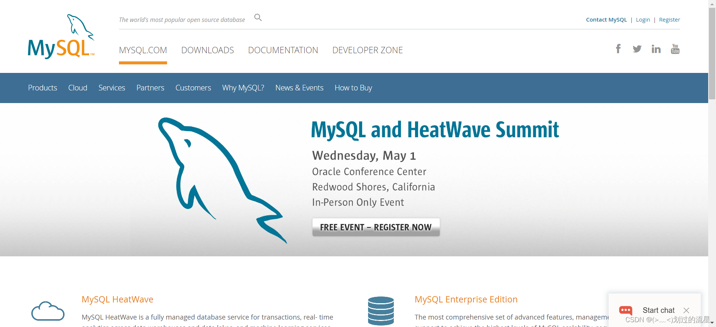Click Start chat in the chat widget
Viewport: 716px width, 327px height.
pyautogui.click(x=659, y=310)
